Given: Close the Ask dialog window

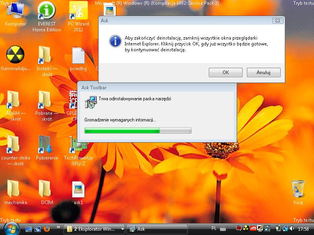Looking at the screenshot, I should click(x=277, y=21).
